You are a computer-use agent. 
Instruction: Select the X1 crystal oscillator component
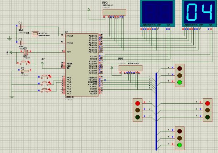pos(35,34)
